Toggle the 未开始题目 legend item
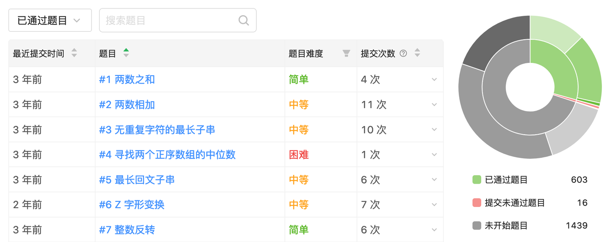The width and height of the screenshot is (610, 242). tap(500, 226)
